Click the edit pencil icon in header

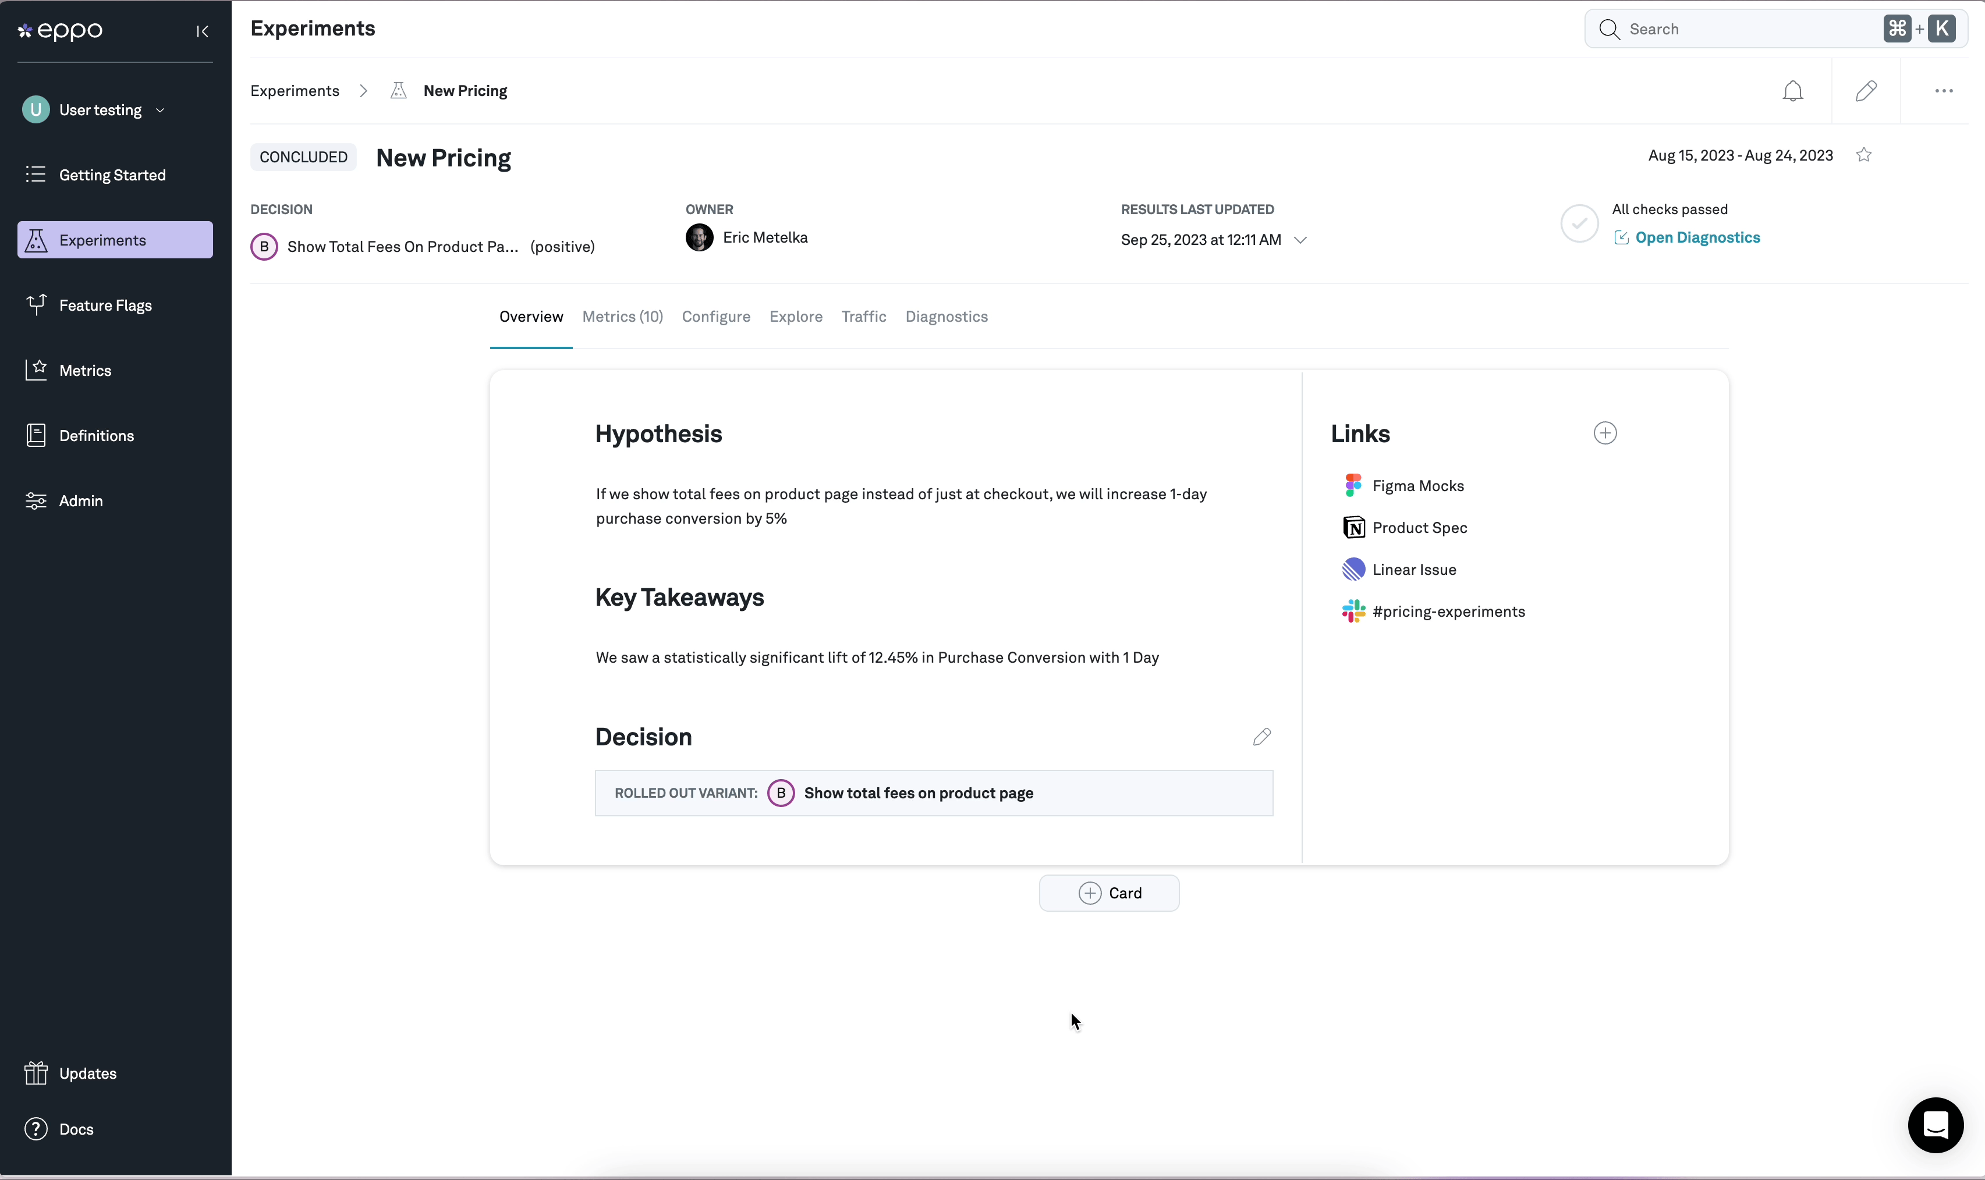pos(1867,90)
